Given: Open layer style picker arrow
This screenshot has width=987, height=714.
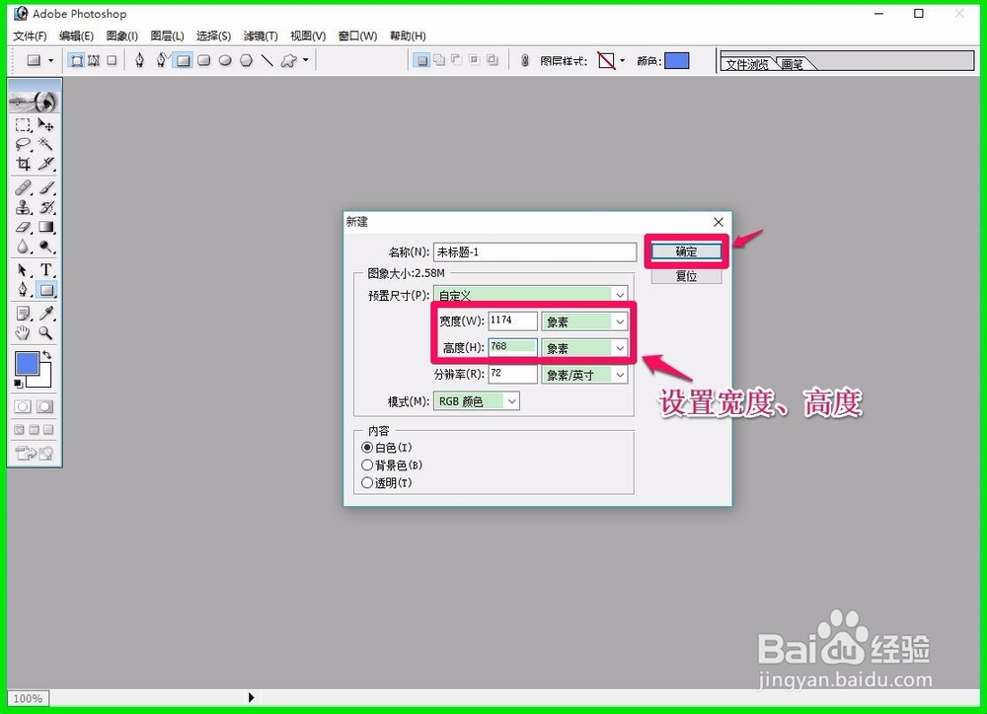Looking at the screenshot, I should click(x=623, y=61).
